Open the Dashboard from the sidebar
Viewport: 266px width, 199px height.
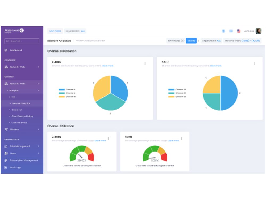click(16, 50)
